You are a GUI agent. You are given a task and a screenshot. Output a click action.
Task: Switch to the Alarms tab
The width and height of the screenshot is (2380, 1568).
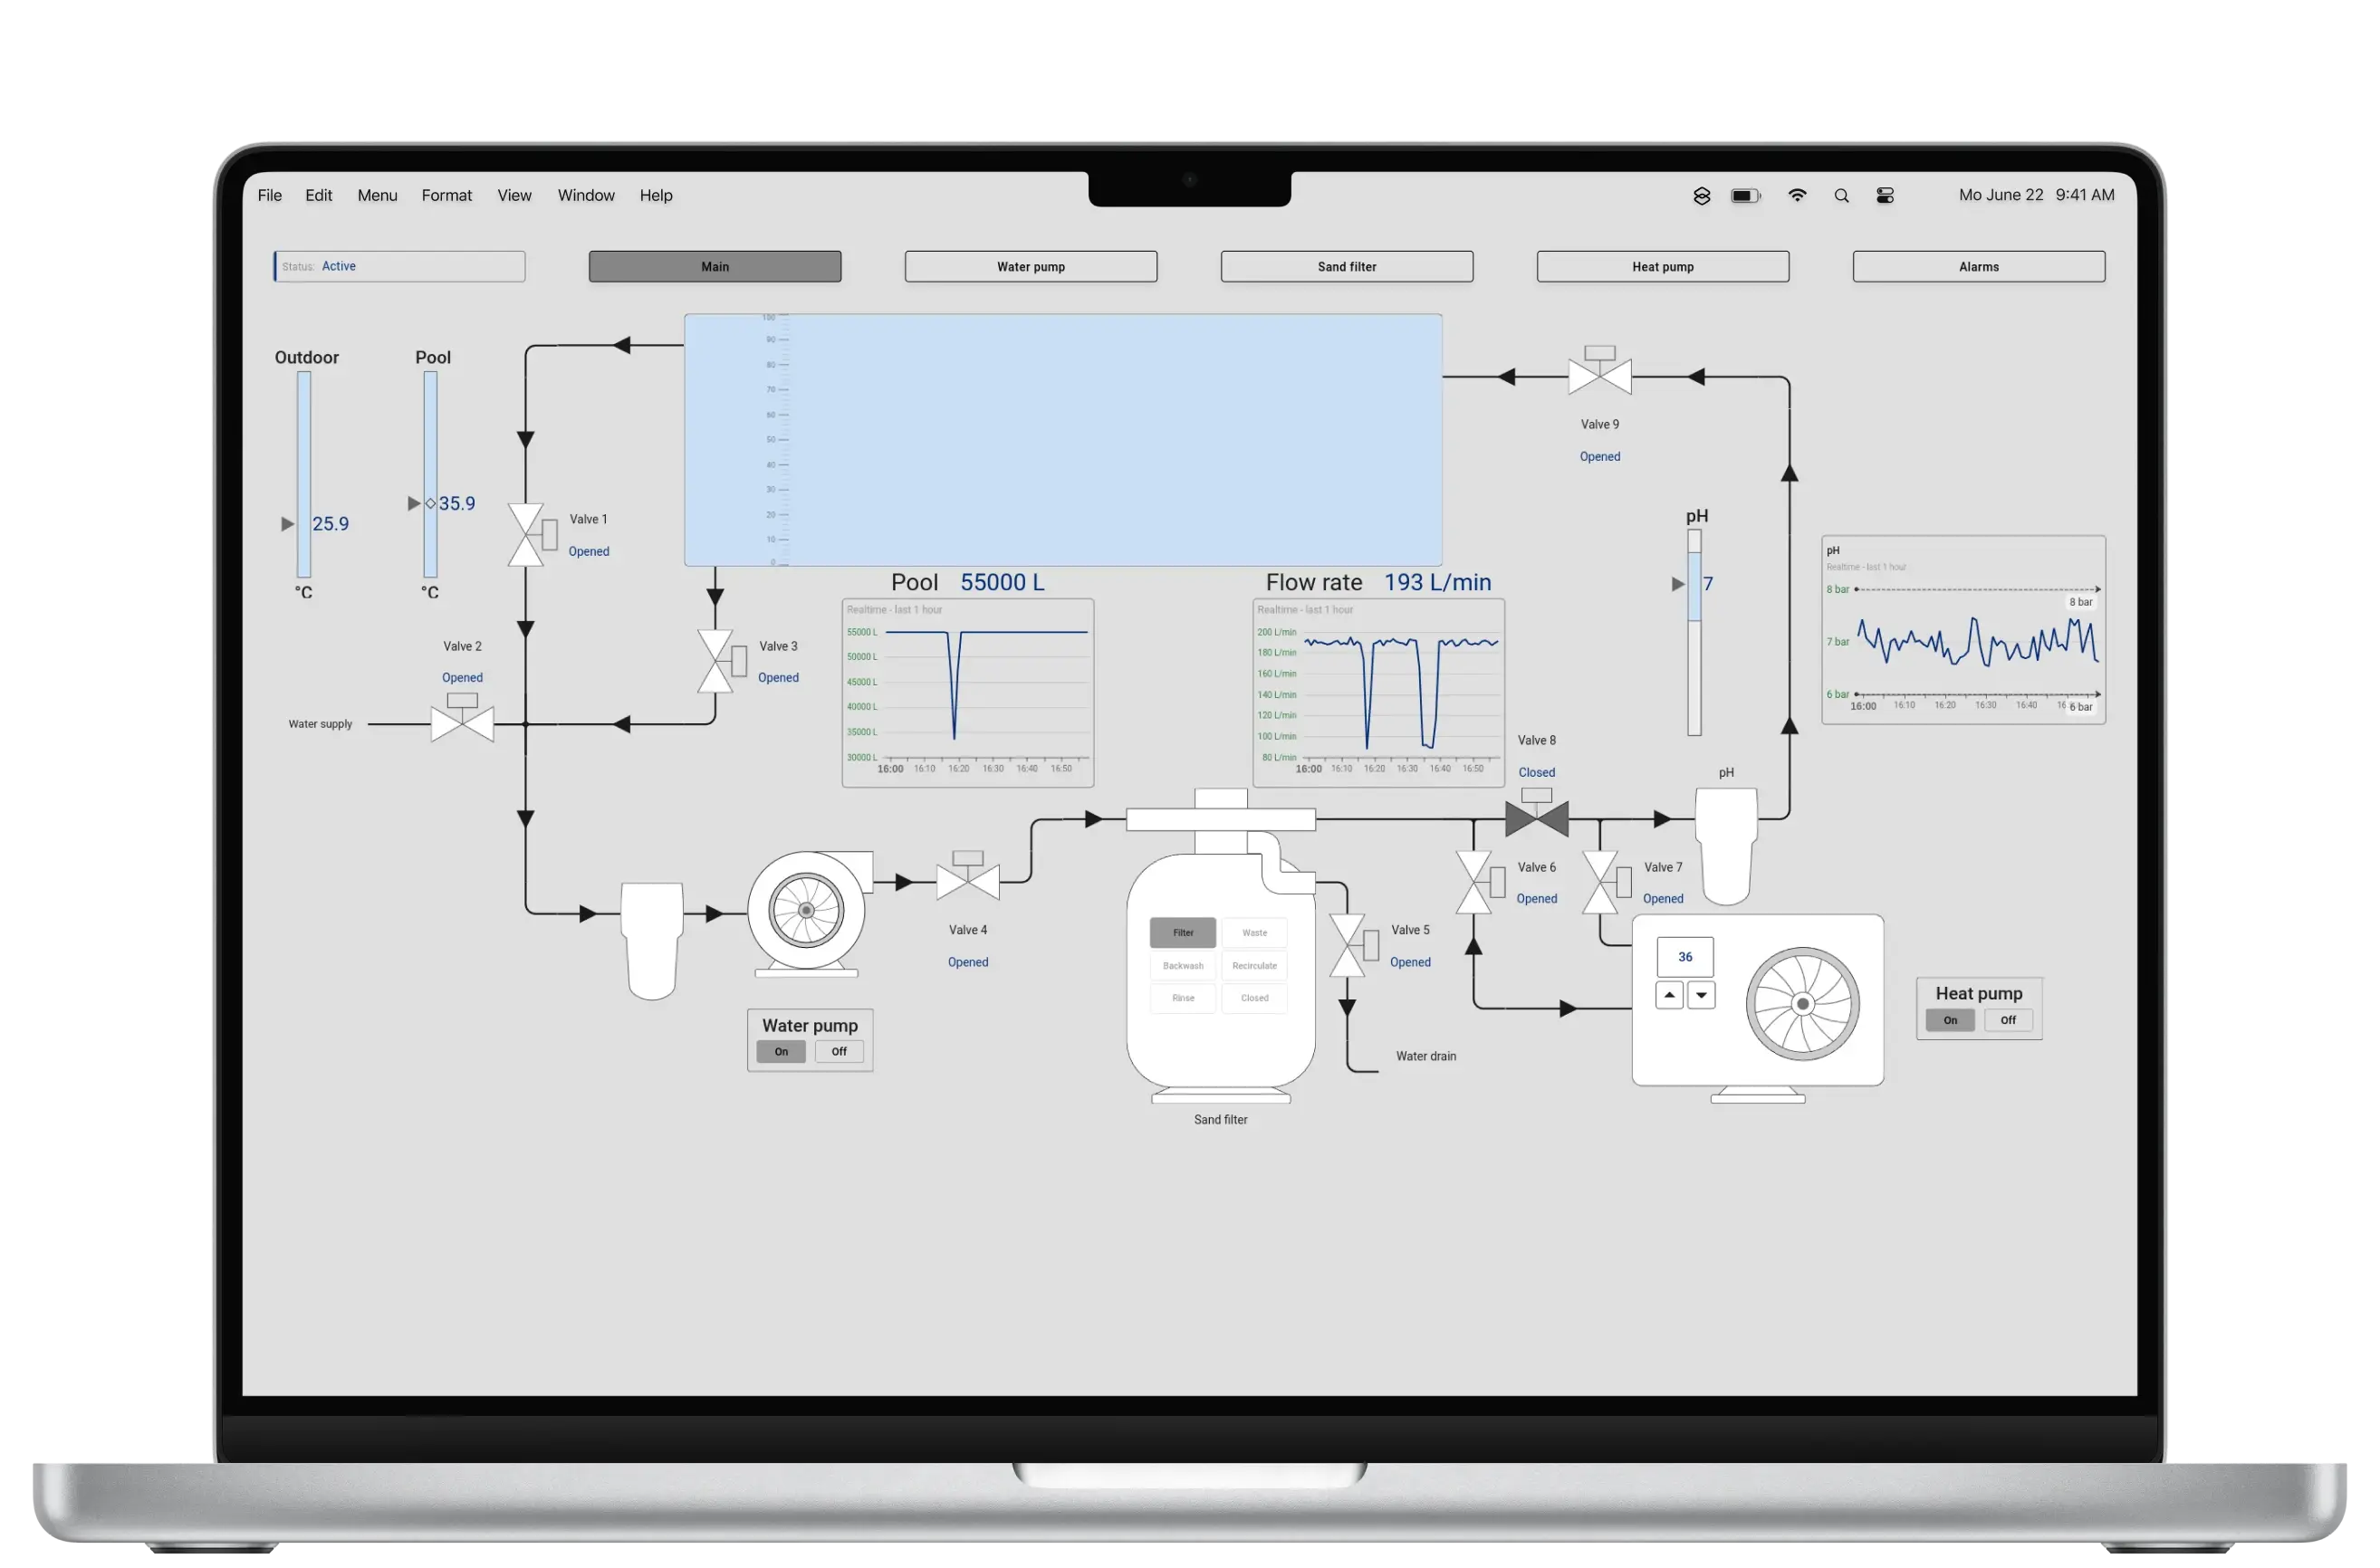click(x=1978, y=266)
